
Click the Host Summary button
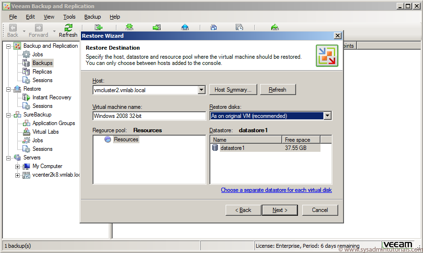click(x=233, y=90)
